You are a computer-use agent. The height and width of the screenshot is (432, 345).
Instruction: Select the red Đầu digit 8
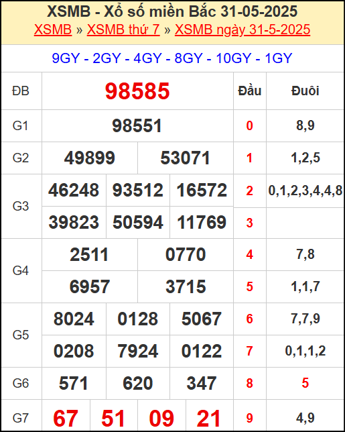click(x=249, y=383)
